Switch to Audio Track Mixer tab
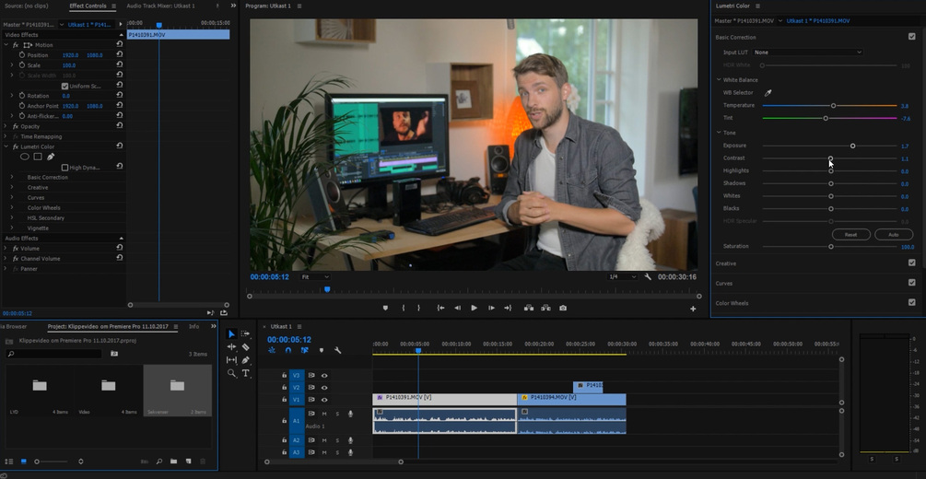The image size is (926, 479). [x=160, y=6]
